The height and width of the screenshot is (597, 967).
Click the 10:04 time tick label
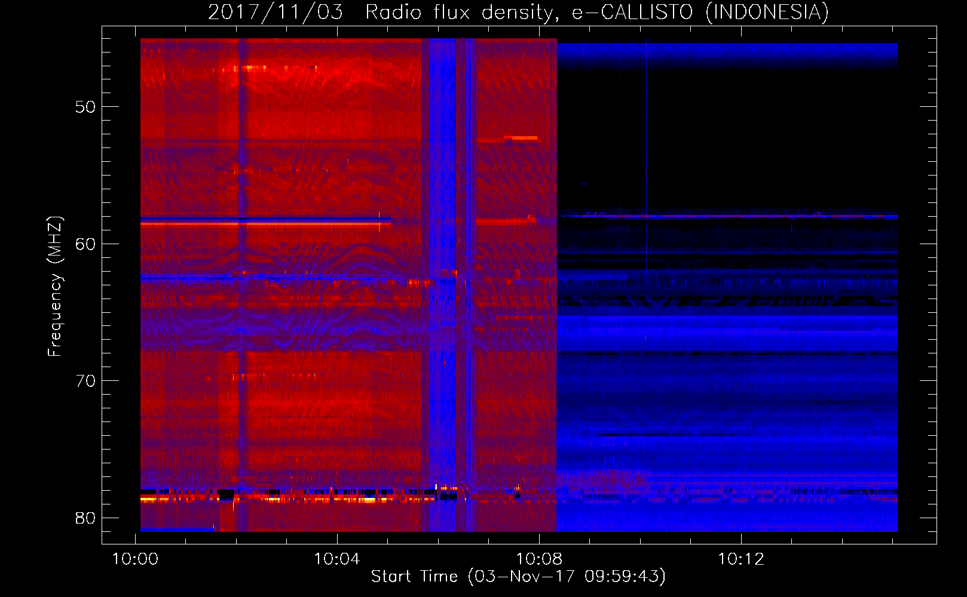(x=337, y=559)
